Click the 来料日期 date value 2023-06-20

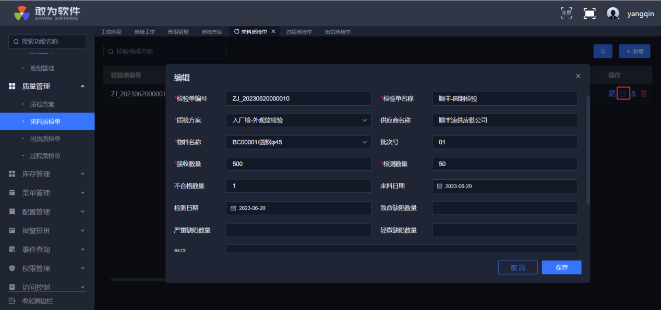pos(459,186)
